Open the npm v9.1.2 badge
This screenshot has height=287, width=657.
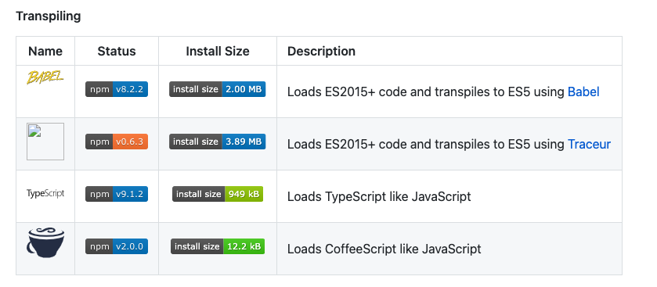(x=117, y=194)
